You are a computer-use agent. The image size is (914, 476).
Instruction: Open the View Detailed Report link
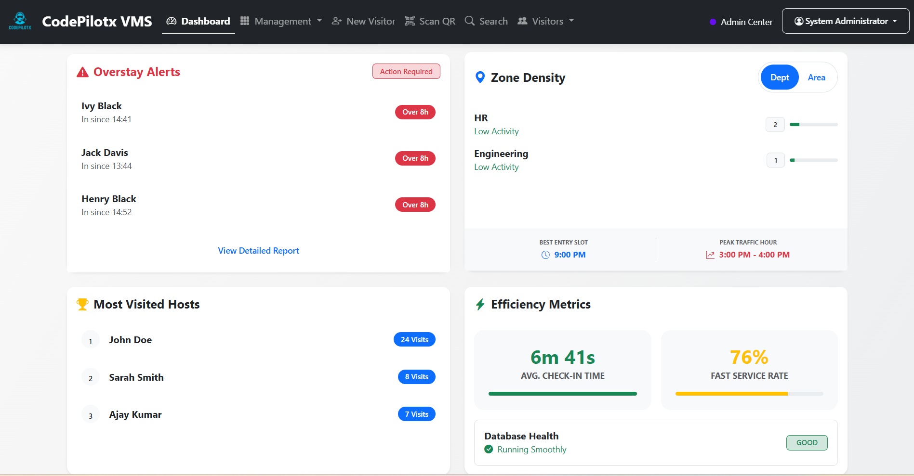click(x=258, y=250)
